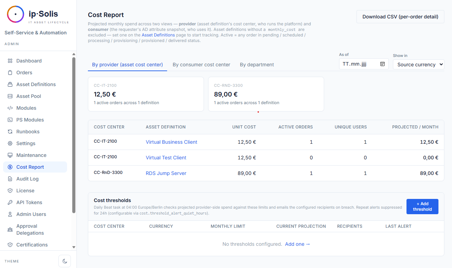Follow the Asset Definitions link in description

tap(158, 35)
